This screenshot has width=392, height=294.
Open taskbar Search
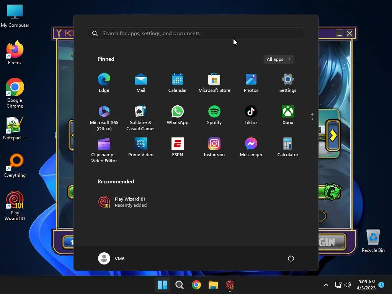tap(179, 285)
